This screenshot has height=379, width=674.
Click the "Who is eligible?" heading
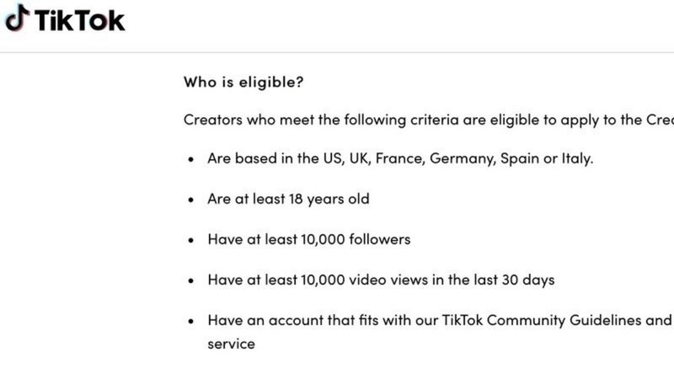243,83
